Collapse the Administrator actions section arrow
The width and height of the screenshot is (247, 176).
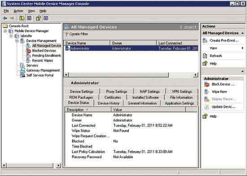click(x=243, y=72)
